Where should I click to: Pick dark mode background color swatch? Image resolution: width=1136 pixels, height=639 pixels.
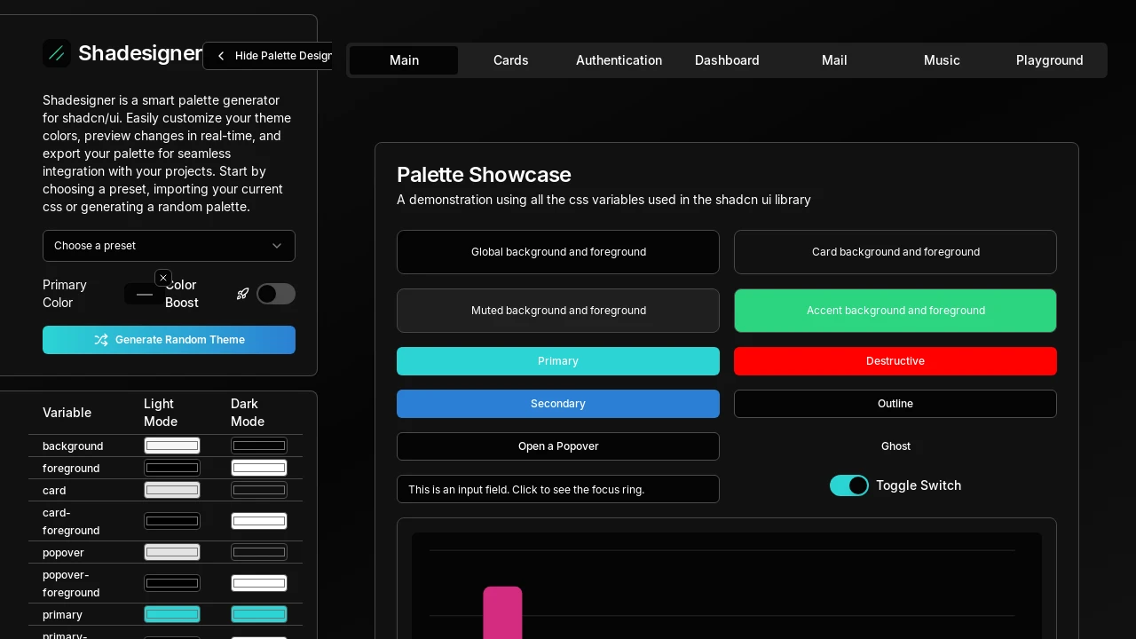pyautogui.click(x=259, y=446)
